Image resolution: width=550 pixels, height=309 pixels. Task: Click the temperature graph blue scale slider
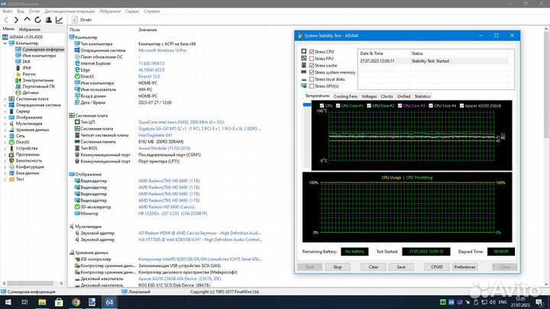tap(307, 105)
